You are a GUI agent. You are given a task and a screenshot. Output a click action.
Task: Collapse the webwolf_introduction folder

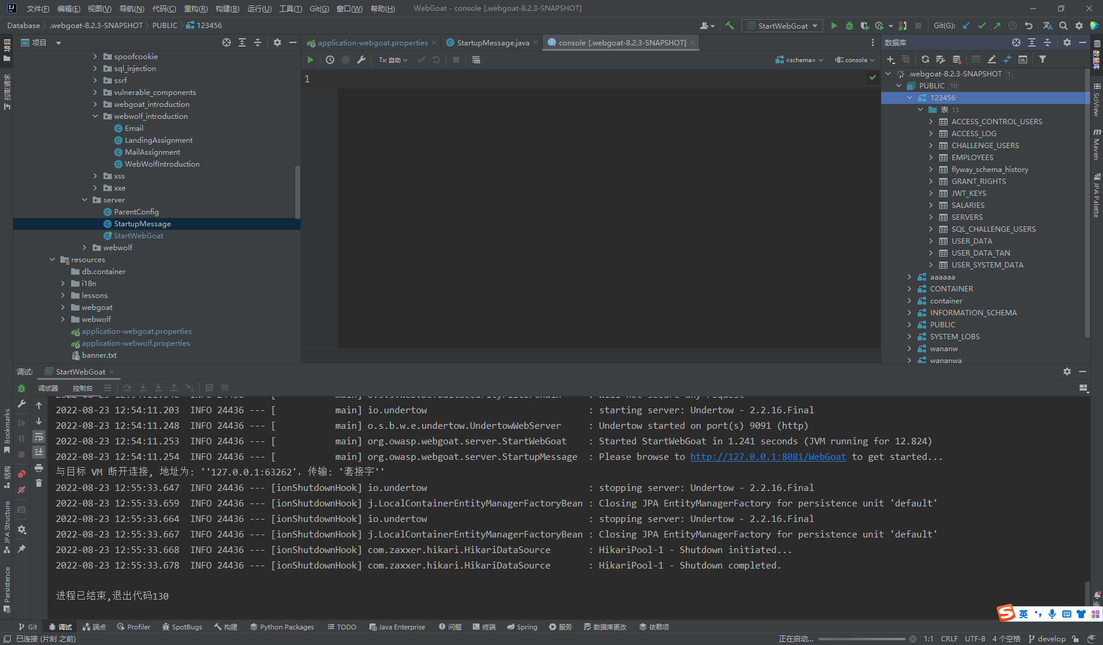95,116
